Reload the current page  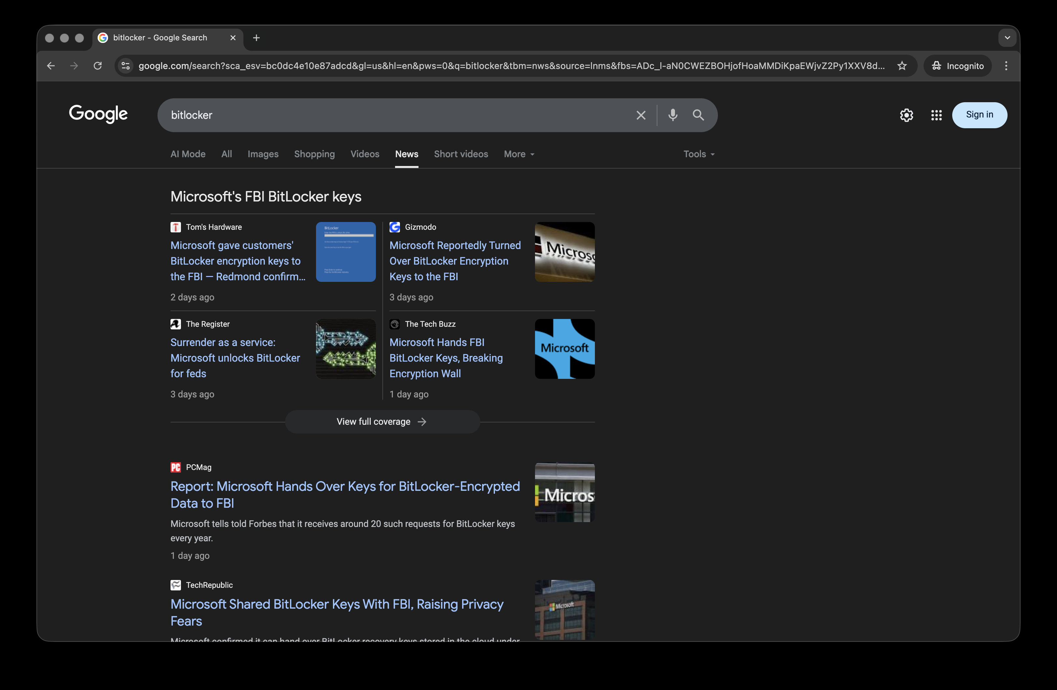point(98,66)
